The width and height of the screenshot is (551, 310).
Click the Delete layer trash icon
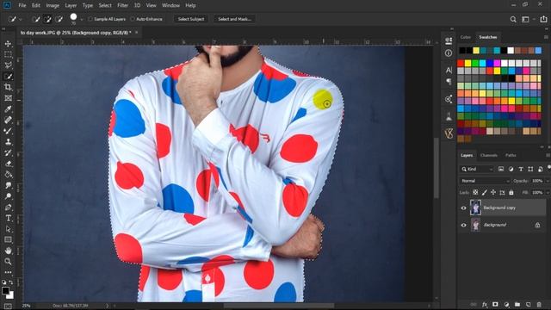pyautogui.click(x=539, y=304)
